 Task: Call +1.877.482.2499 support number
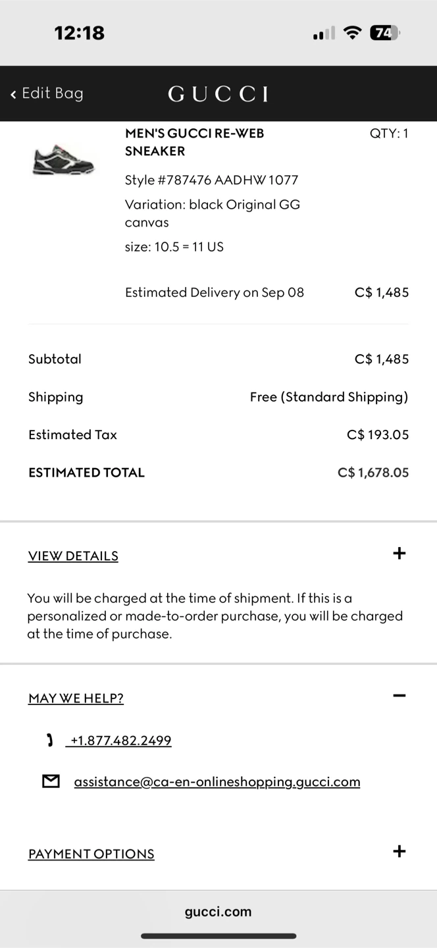120,741
